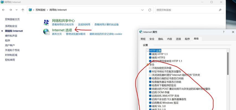Open 查看网络状态和任务 link
The image size is (236, 110).
coord(63,24)
